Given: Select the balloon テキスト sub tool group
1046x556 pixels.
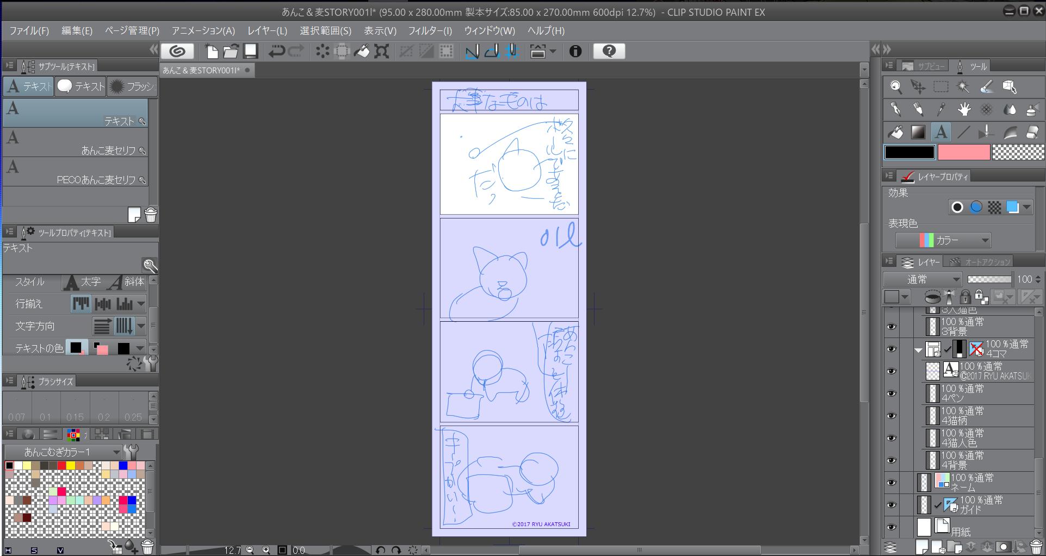Looking at the screenshot, I should [81, 86].
